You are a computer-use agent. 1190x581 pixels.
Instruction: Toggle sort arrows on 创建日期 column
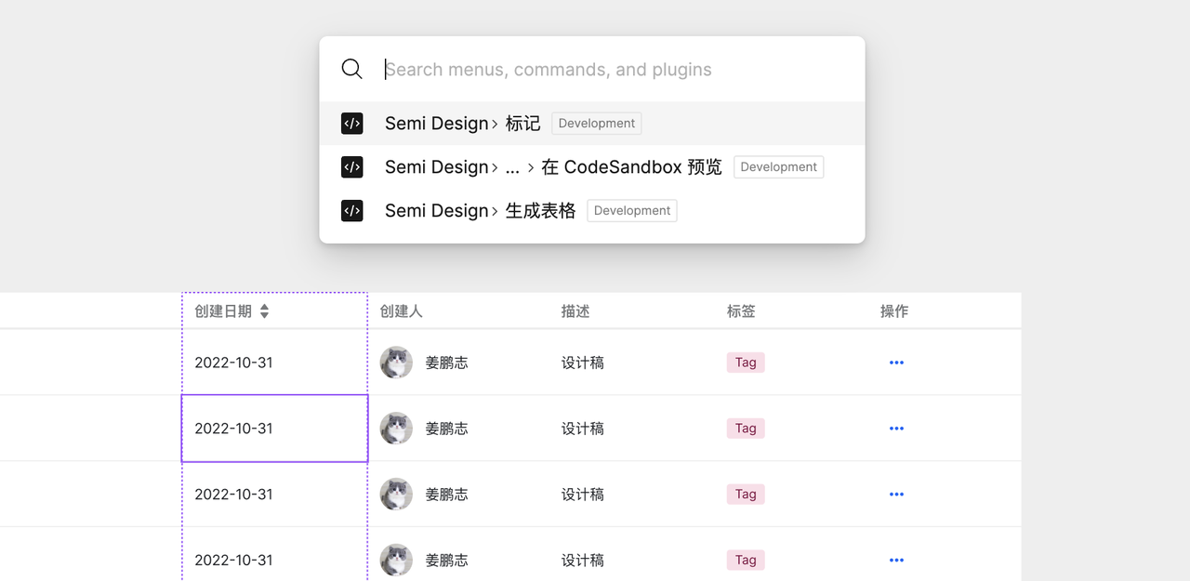264,311
